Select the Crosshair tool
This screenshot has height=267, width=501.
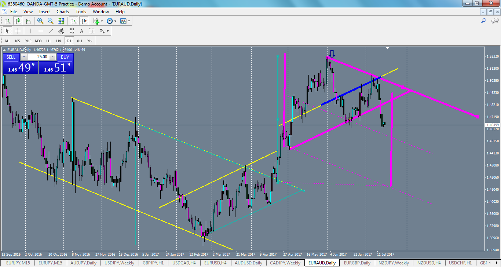[18, 31]
